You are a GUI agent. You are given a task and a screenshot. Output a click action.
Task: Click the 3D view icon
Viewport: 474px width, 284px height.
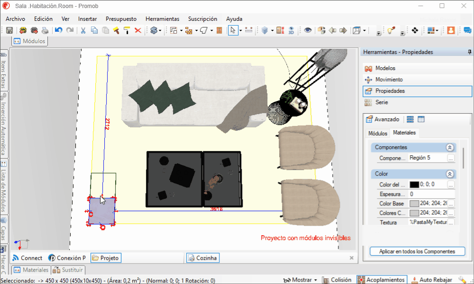click(x=291, y=30)
